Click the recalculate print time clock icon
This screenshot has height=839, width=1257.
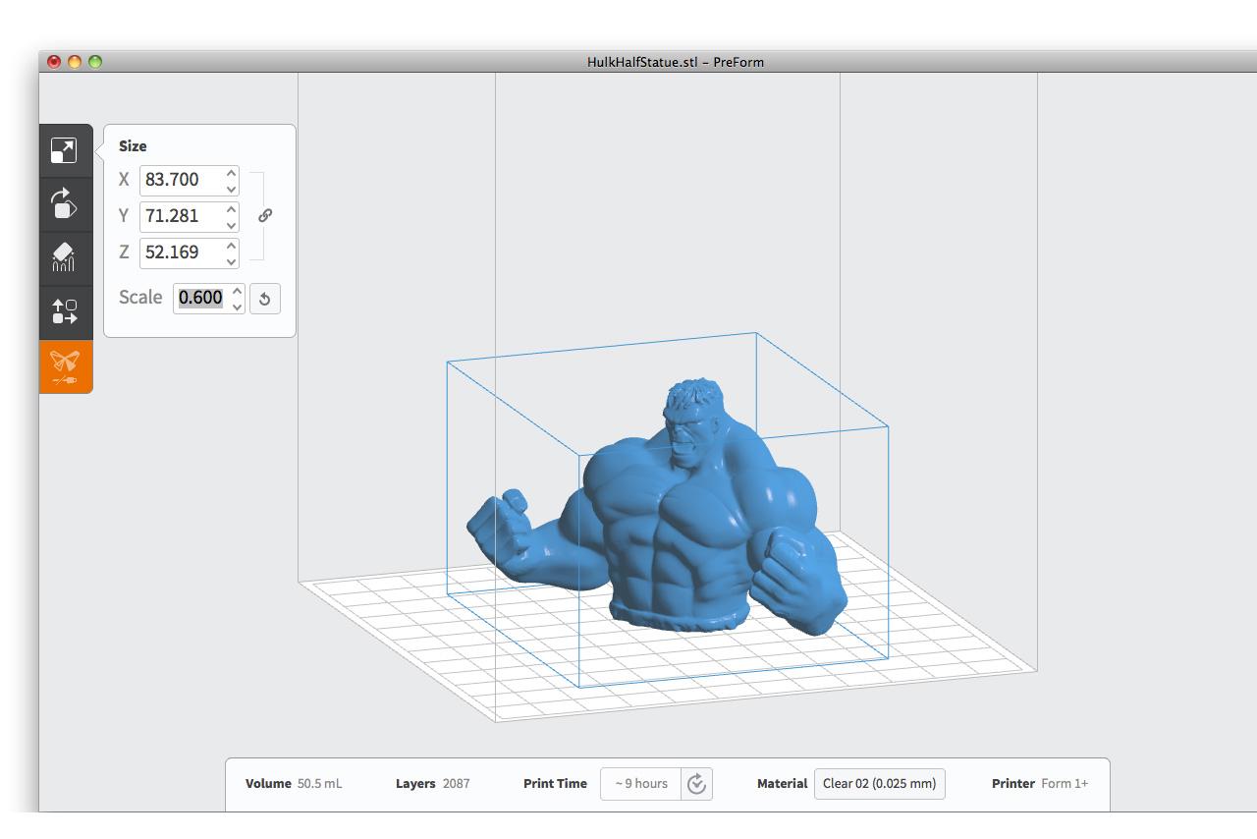tap(697, 784)
